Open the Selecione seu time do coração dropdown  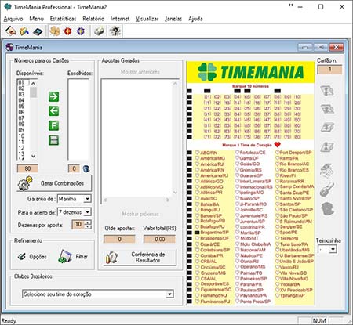coord(170,294)
